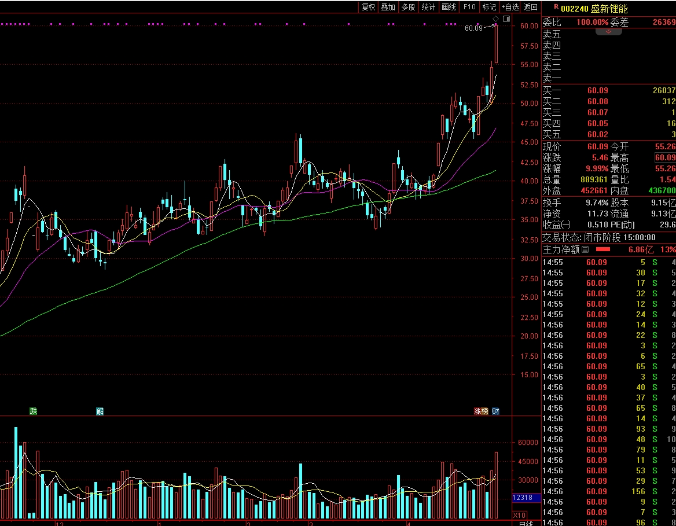Open the 涨榜 marker at chart bottom

481,411
